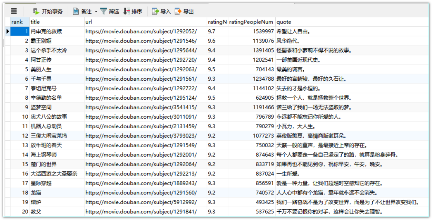
Task: Select the title cell 龙猫
Action: (x=57, y=193)
